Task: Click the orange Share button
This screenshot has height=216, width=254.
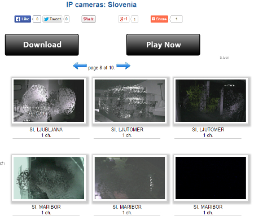Action: point(159,19)
